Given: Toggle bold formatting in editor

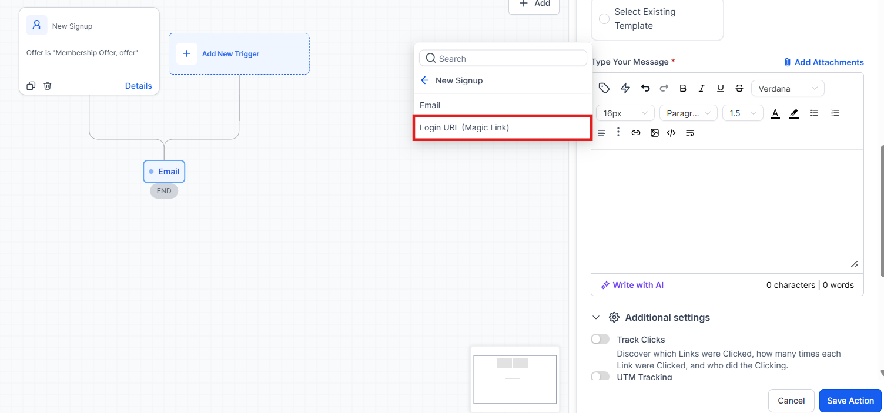Looking at the screenshot, I should tap(683, 88).
